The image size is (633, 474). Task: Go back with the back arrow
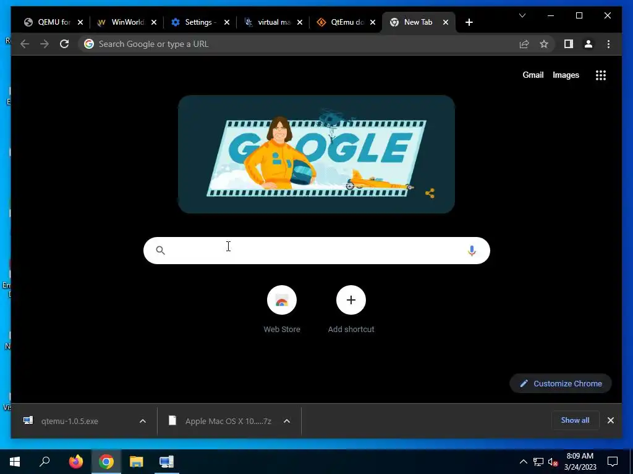coord(25,44)
